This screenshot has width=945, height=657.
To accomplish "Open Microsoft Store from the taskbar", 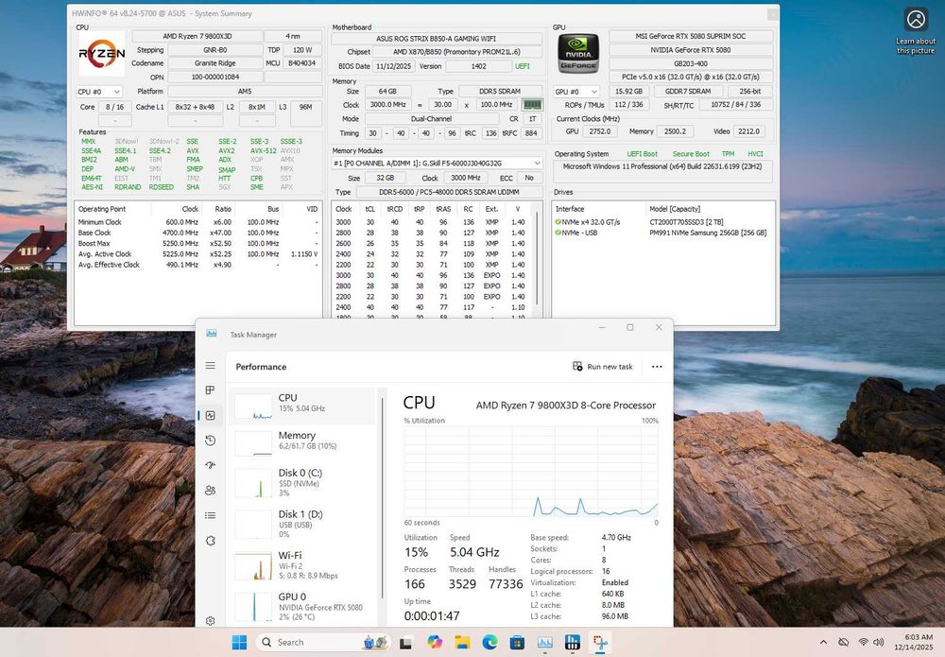I will tap(517, 643).
